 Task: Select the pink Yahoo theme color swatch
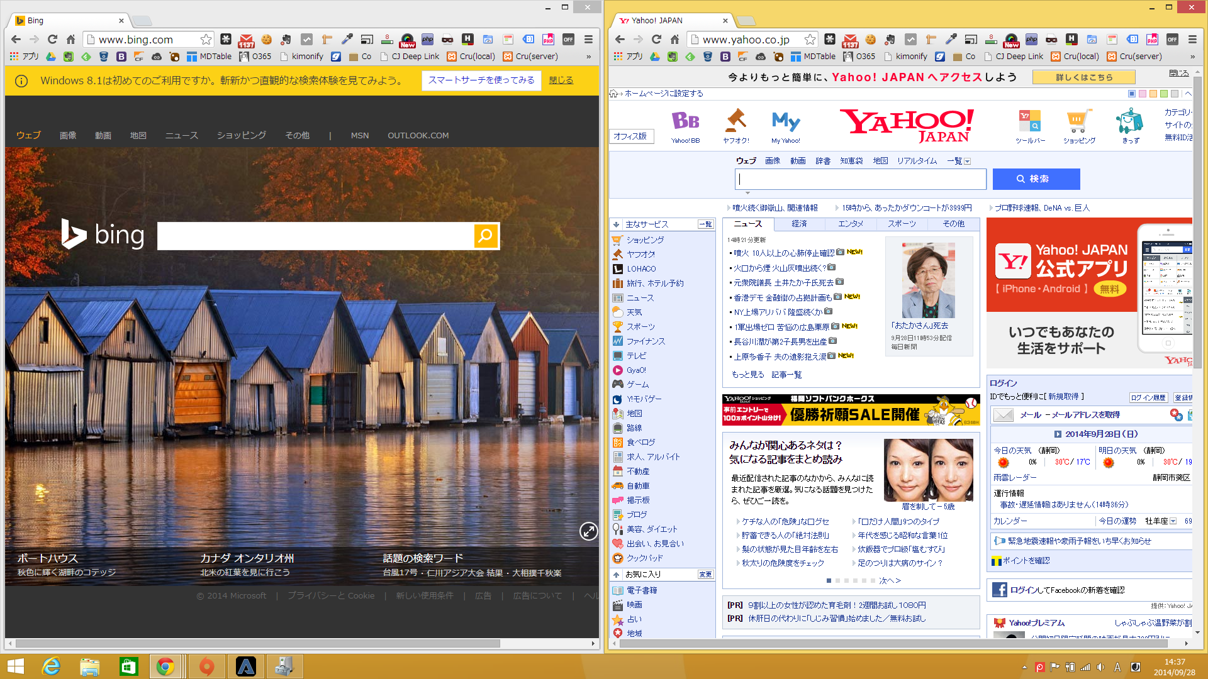[1143, 94]
